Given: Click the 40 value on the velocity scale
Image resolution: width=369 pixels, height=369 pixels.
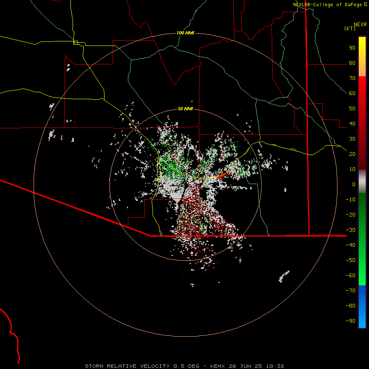Looking at the screenshot, I should click(x=352, y=124).
